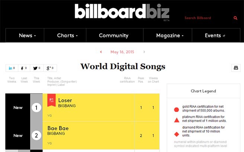Image resolution: width=244 pixels, height=152 pixels.
Task: Share the chart on Google Plus
Action: 50,68
